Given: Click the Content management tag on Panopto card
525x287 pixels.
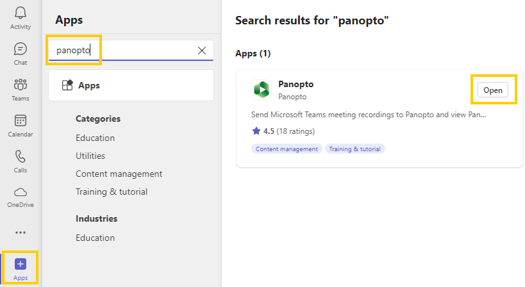Looking at the screenshot, I should 287,149.
